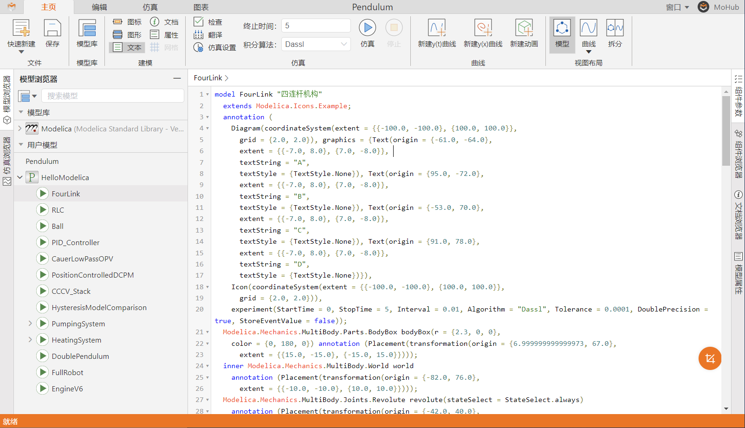Open the 仿真浏览器 side tab
Screen dimensions: 745x428
click(7, 162)
